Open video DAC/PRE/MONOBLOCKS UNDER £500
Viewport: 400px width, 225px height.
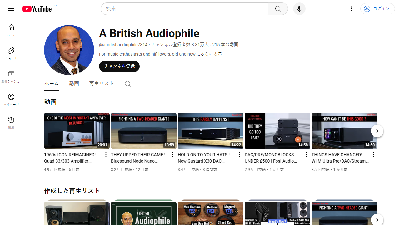click(x=271, y=158)
